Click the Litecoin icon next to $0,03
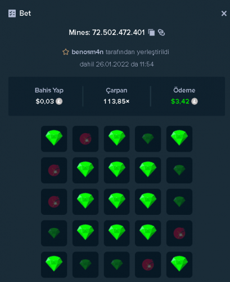 (x=59, y=102)
